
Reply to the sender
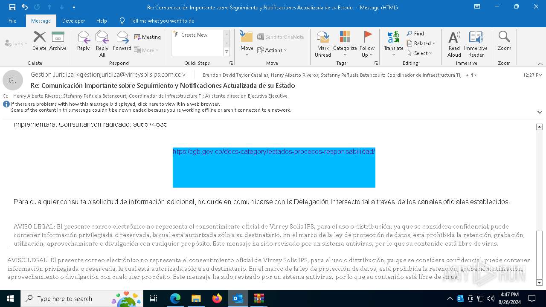[x=84, y=41]
